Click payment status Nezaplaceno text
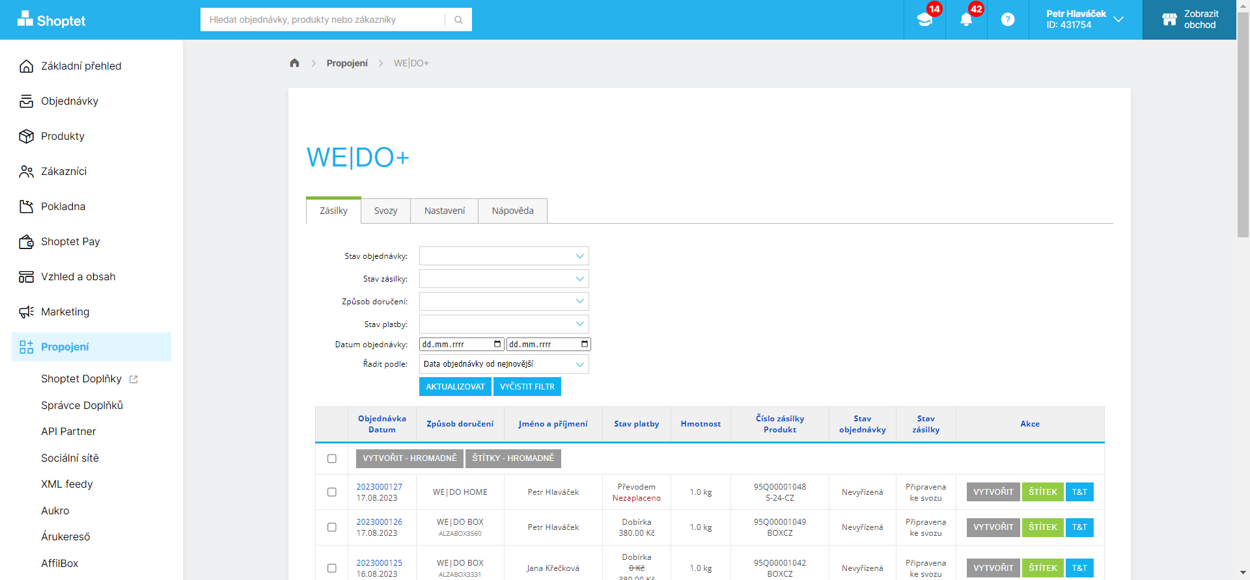The height and width of the screenshot is (580, 1250). coord(637,498)
